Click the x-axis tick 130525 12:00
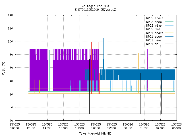 click(31, 126)
